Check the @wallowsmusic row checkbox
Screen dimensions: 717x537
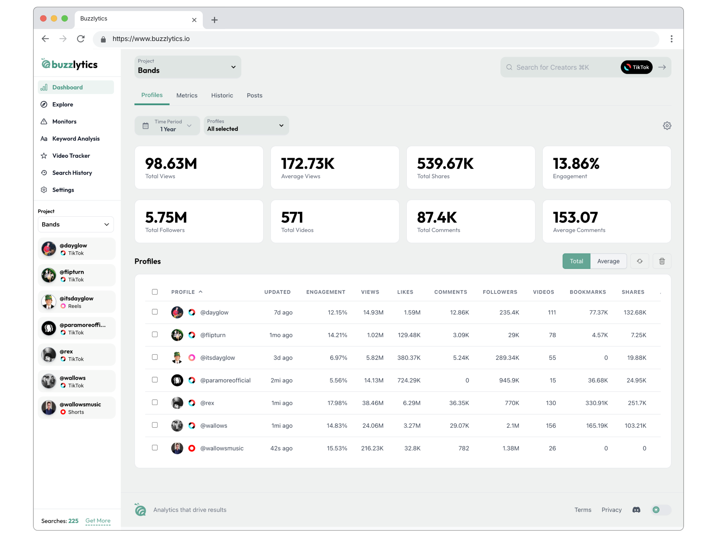tap(155, 448)
